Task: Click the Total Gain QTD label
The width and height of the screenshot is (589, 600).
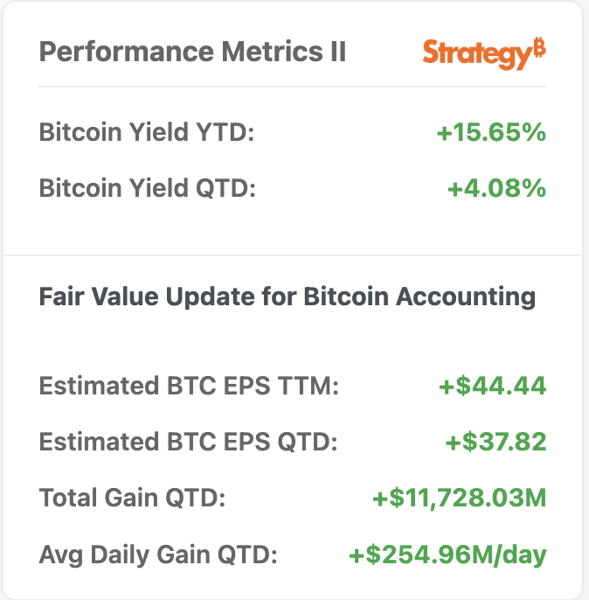Action: click(132, 499)
